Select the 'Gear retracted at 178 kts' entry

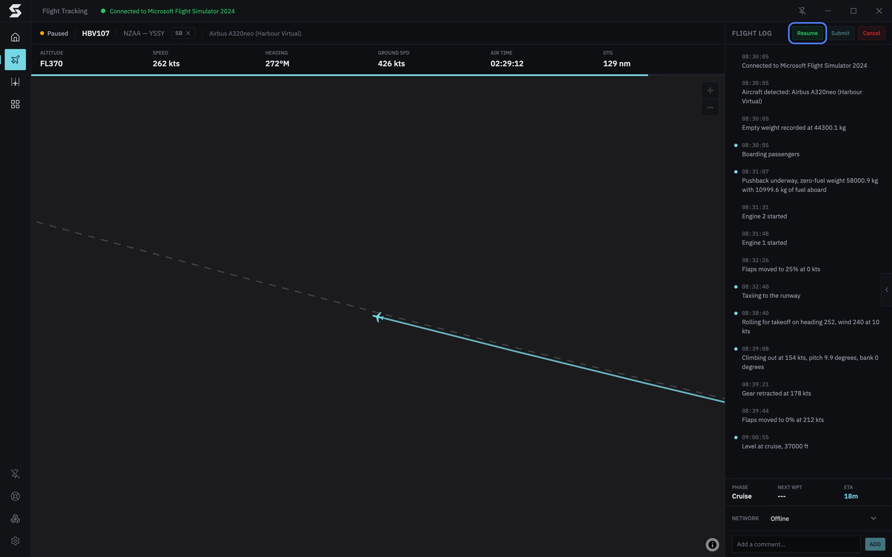point(776,393)
